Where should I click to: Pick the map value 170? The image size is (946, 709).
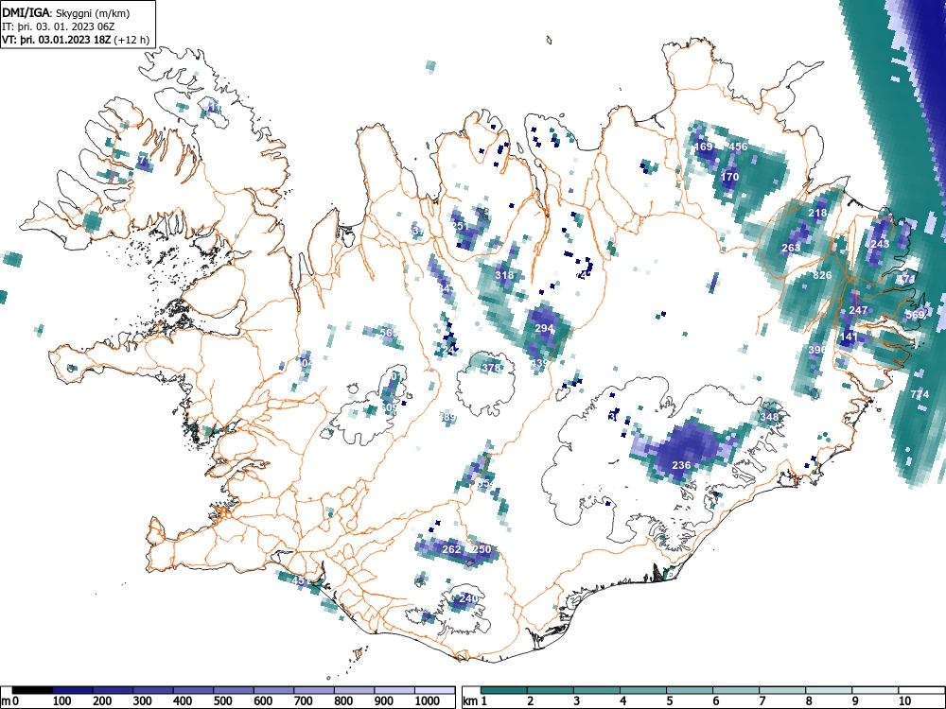point(729,177)
